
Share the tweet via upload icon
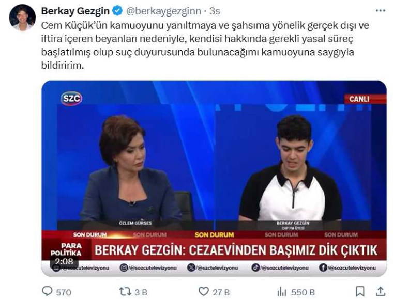380,291
